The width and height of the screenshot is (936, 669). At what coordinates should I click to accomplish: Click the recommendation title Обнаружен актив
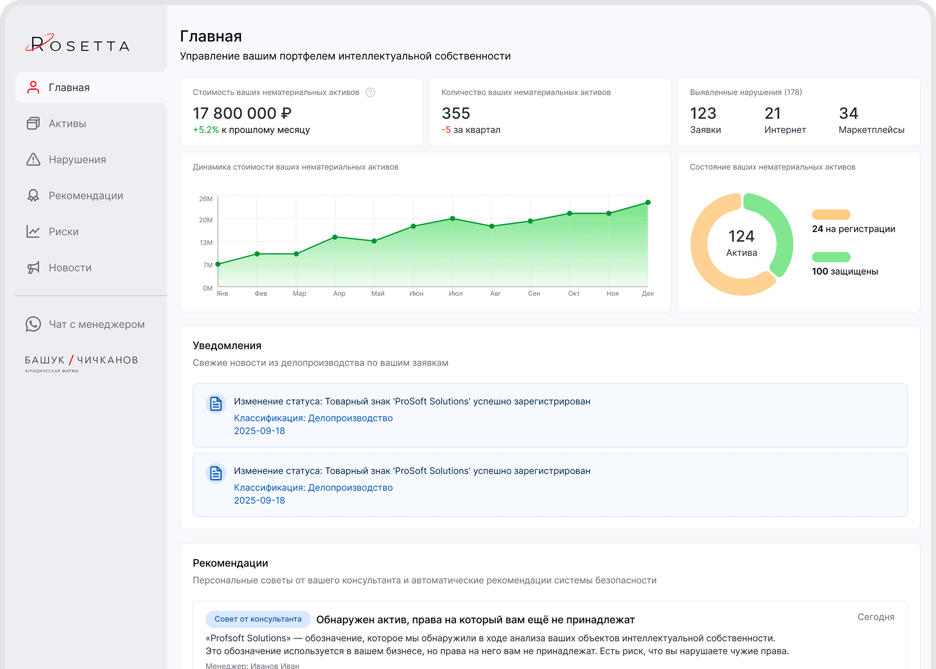pyautogui.click(x=475, y=620)
